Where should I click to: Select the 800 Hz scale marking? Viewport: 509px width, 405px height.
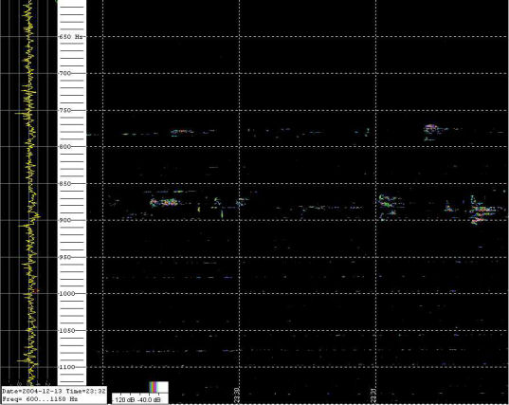click(x=64, y=146)
